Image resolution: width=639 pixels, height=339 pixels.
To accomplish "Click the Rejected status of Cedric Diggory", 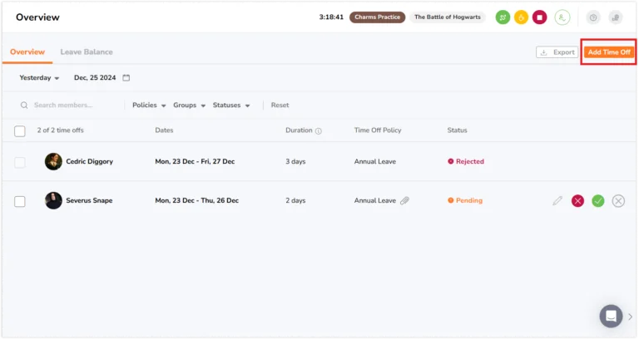I will click(466, 161).
